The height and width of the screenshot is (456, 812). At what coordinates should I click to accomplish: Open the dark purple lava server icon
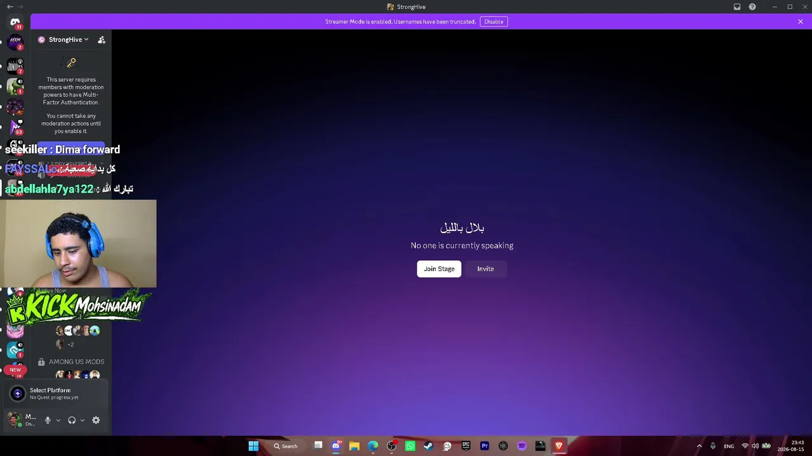(x=15, y=107)
